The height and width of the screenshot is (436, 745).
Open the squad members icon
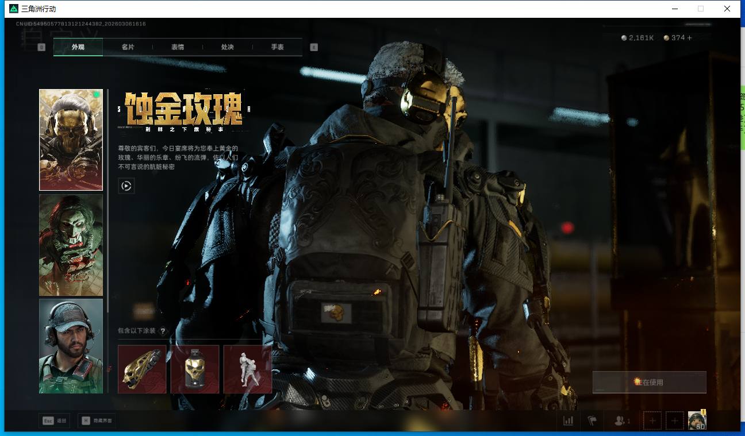[621, 420]
